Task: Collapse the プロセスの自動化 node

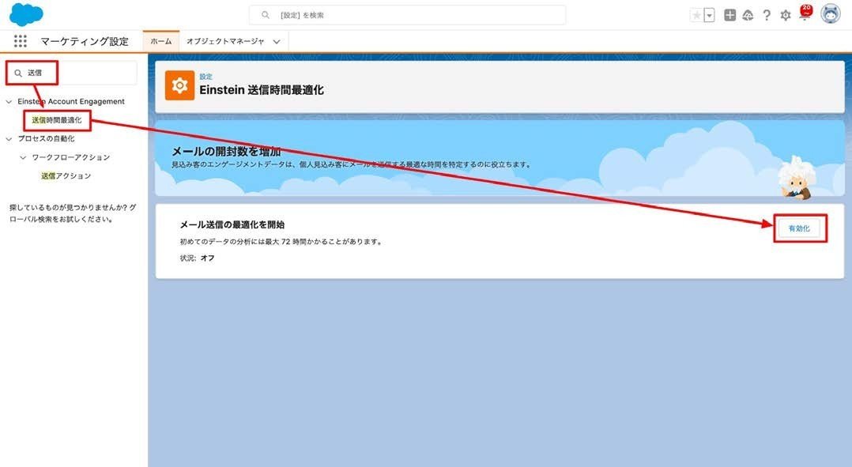Action: [x=9, y=139]
